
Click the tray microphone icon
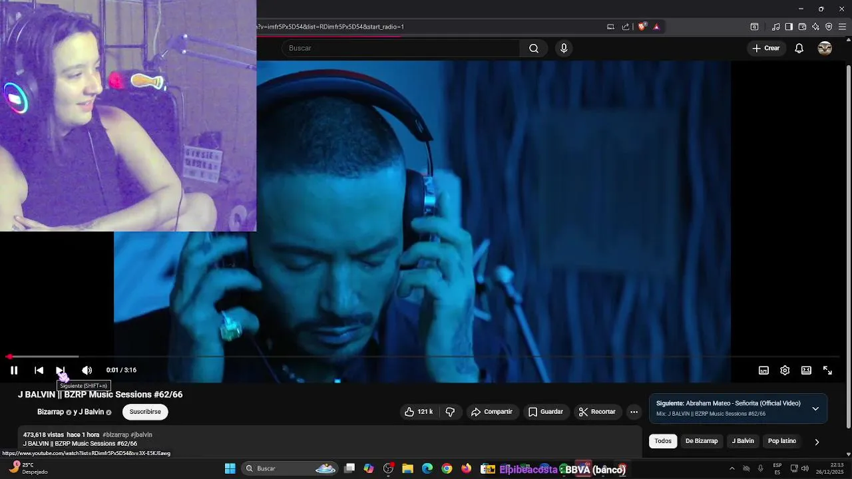coord(761,468)
